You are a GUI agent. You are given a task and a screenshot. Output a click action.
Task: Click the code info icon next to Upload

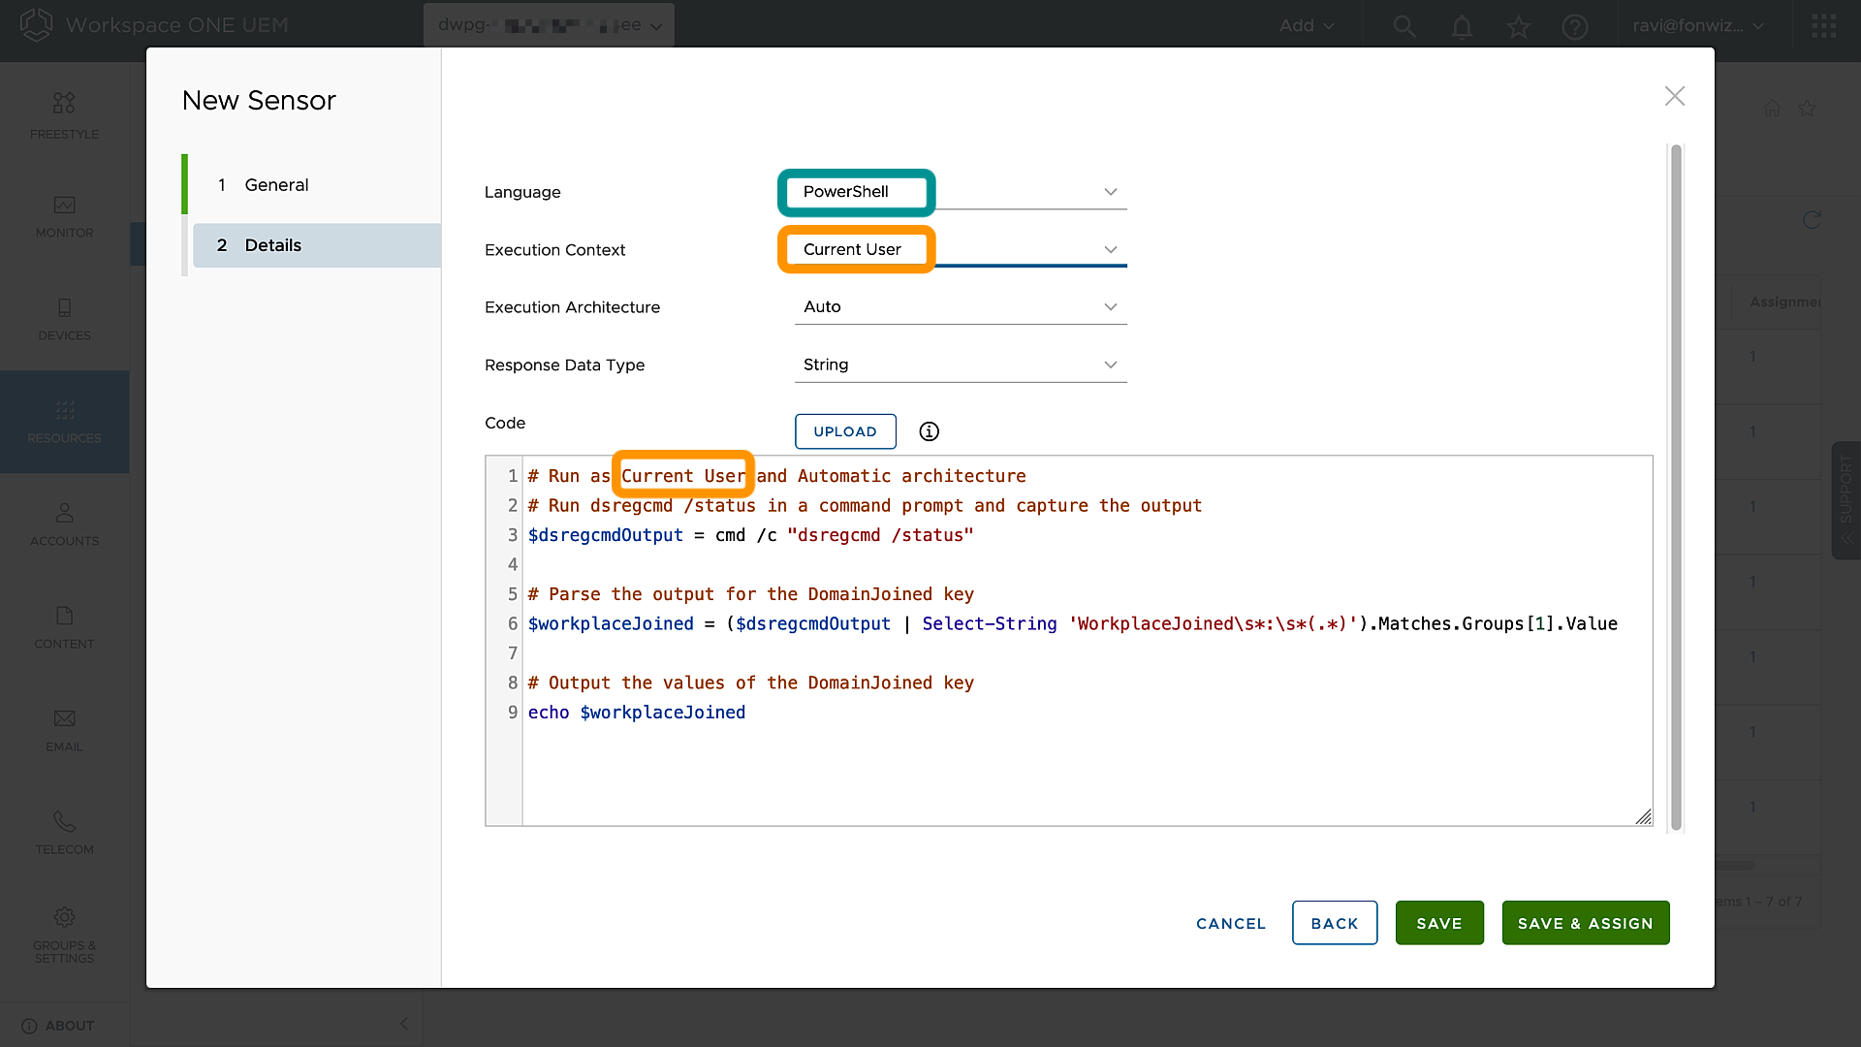point(929,431)
